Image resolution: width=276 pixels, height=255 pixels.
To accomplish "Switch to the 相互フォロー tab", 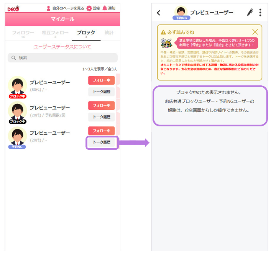I will pos(55,34).
